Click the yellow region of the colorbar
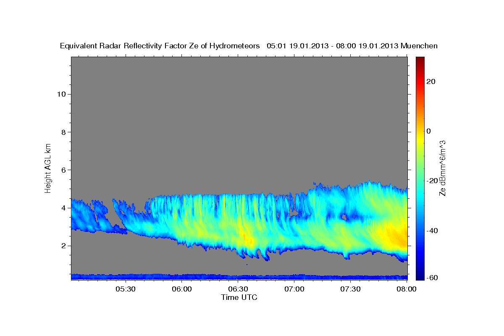The image size is (504, 336). [420, 139]
